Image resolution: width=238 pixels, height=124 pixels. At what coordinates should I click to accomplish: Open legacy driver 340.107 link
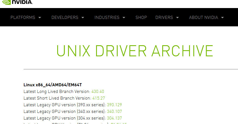pyautogui.click(x=114, y=112)
